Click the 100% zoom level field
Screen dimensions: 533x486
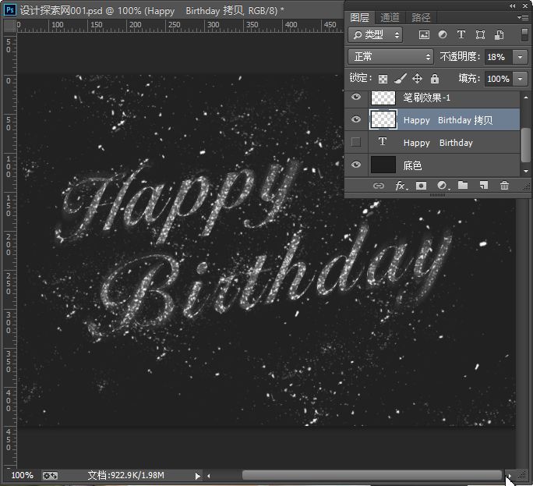(x=22, y=475)
